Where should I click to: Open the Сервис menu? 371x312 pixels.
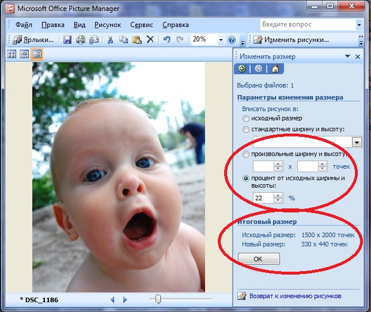142,25
